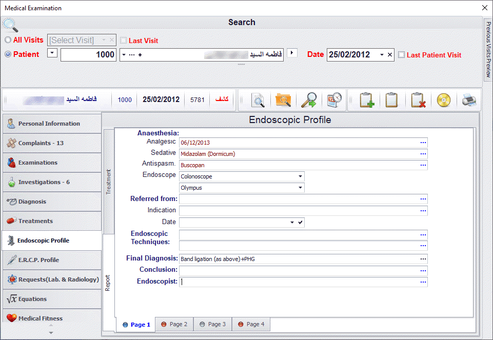Click the document preview magnifier toolbar icon
Image resolution: width=493 pixels, height=340 pixels.
pos(258,100)
